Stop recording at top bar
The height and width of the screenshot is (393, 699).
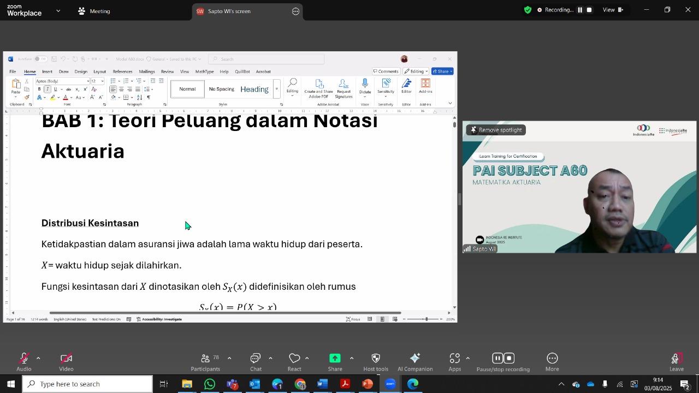click(589, 10)
